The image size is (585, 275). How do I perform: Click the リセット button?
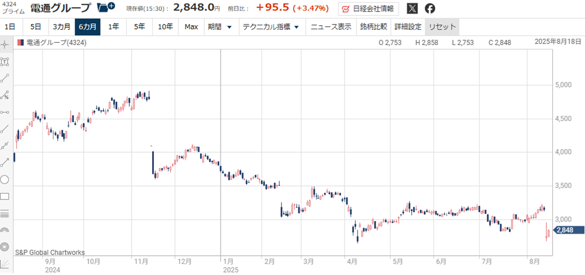[x=442, y=27]
